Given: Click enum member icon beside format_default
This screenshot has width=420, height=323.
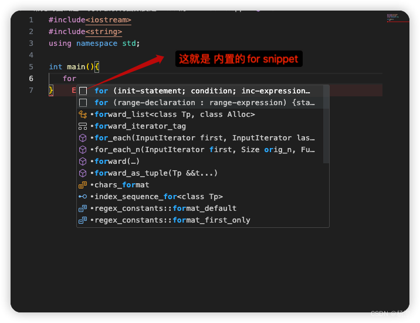Looking at the screenshot, I should pos(83,208).
